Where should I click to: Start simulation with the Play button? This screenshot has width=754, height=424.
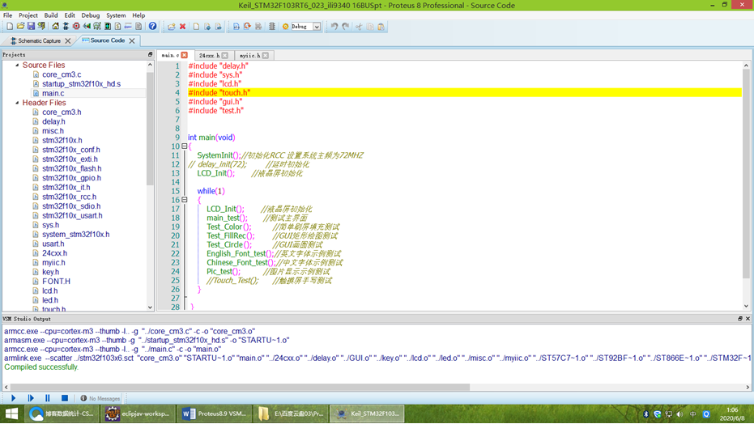click(x=14, y=398)
